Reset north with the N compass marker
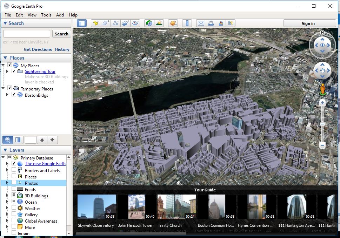Image resolution: width=340 pixels, height=238 pixels. [322, 32]
